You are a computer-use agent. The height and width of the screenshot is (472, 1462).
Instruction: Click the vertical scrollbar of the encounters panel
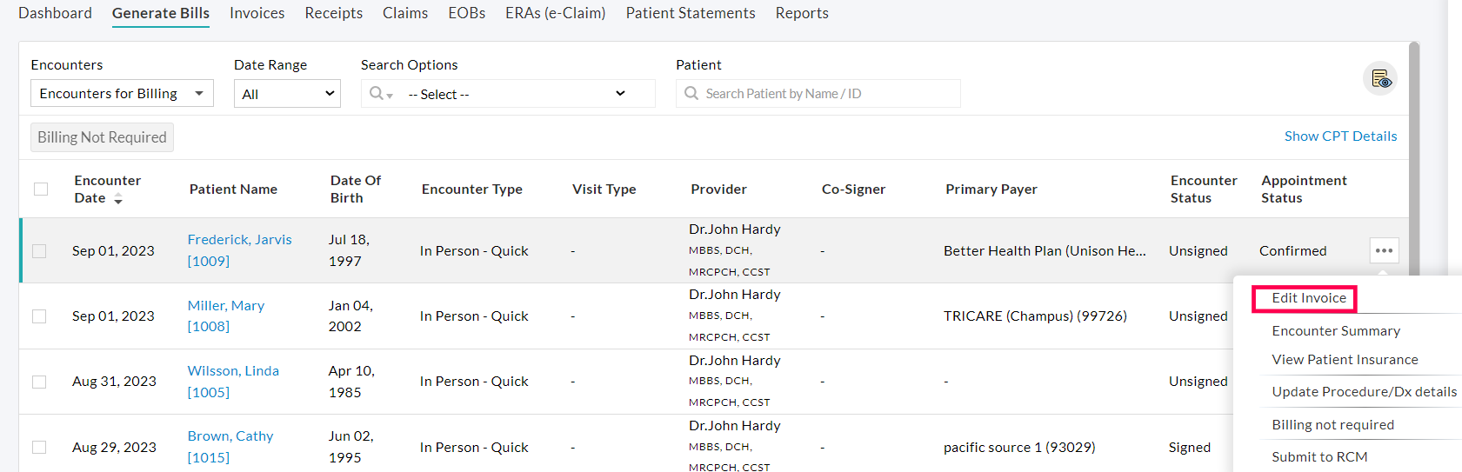tap(1414, 156)
